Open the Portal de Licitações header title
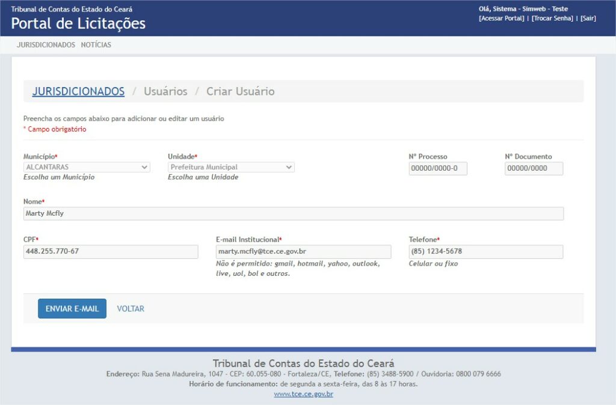616x405 pixels. (78, 24)
